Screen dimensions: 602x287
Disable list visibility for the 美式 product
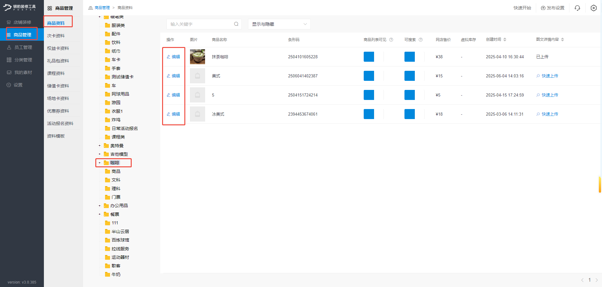click(369, 76)
